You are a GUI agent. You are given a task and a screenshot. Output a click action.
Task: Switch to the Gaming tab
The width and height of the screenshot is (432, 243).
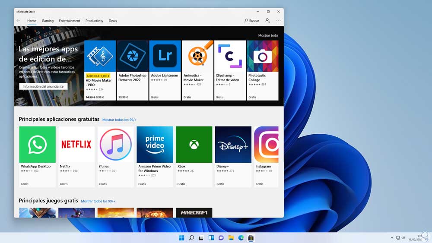click(x=48, y=21)
